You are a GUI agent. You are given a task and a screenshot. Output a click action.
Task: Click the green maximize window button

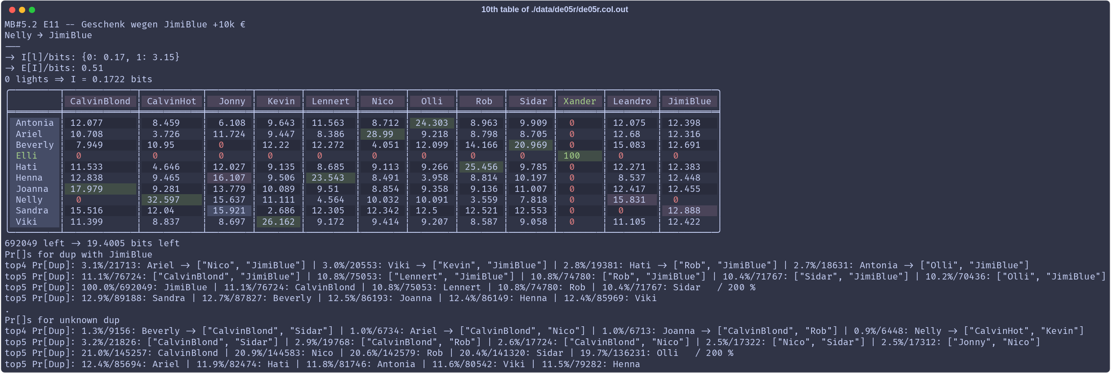point(32,10)
